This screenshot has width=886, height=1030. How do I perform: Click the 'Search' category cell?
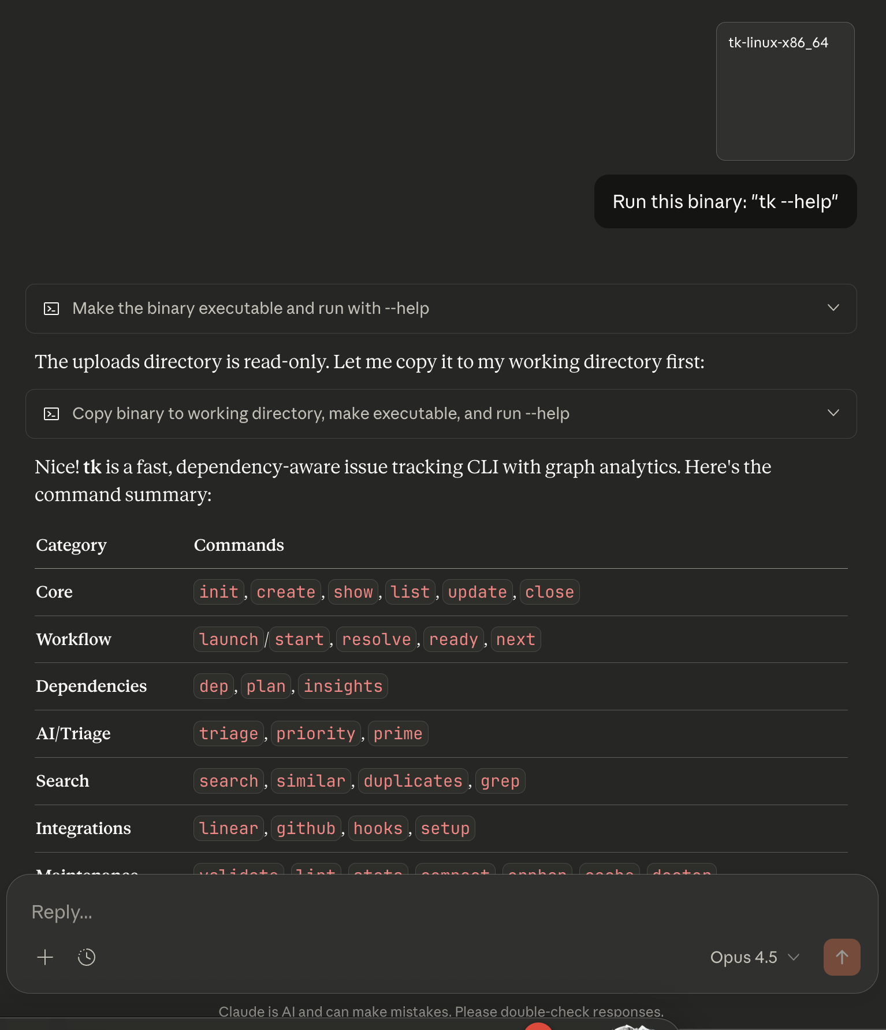[x=62, y=781]
